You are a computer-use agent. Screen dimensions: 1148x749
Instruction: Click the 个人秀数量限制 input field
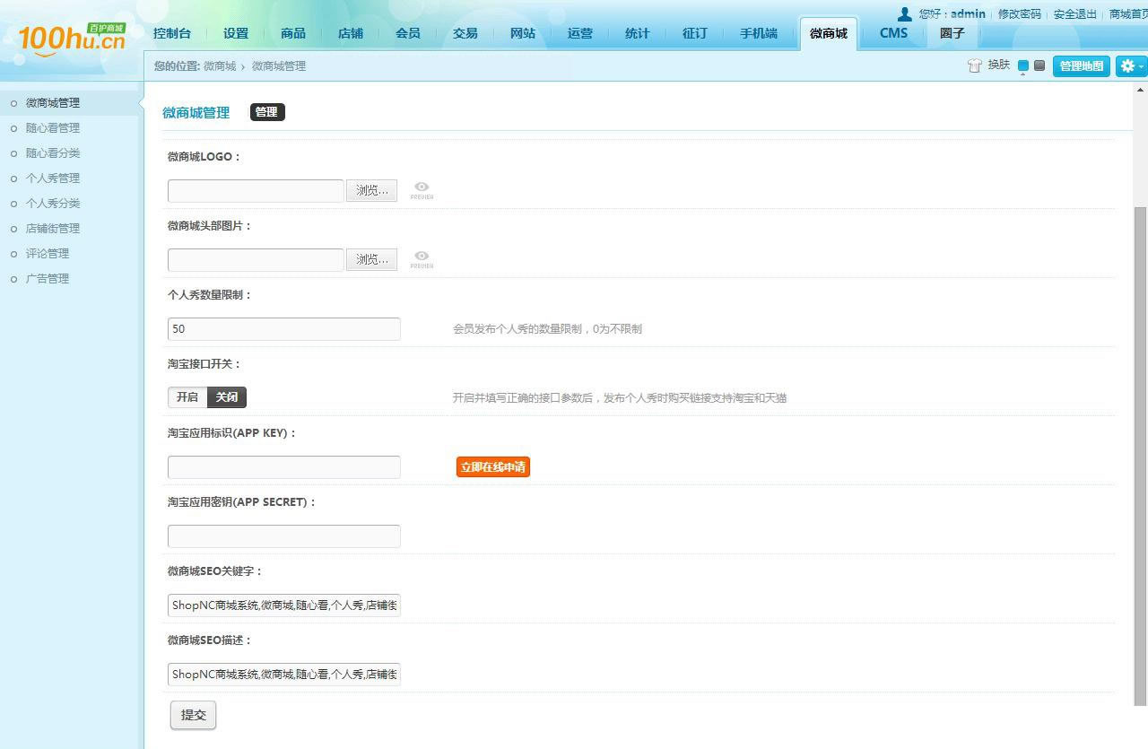[x=283, y=328]
